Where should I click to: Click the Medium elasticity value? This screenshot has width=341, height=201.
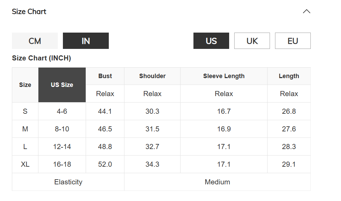click(217, 182)
